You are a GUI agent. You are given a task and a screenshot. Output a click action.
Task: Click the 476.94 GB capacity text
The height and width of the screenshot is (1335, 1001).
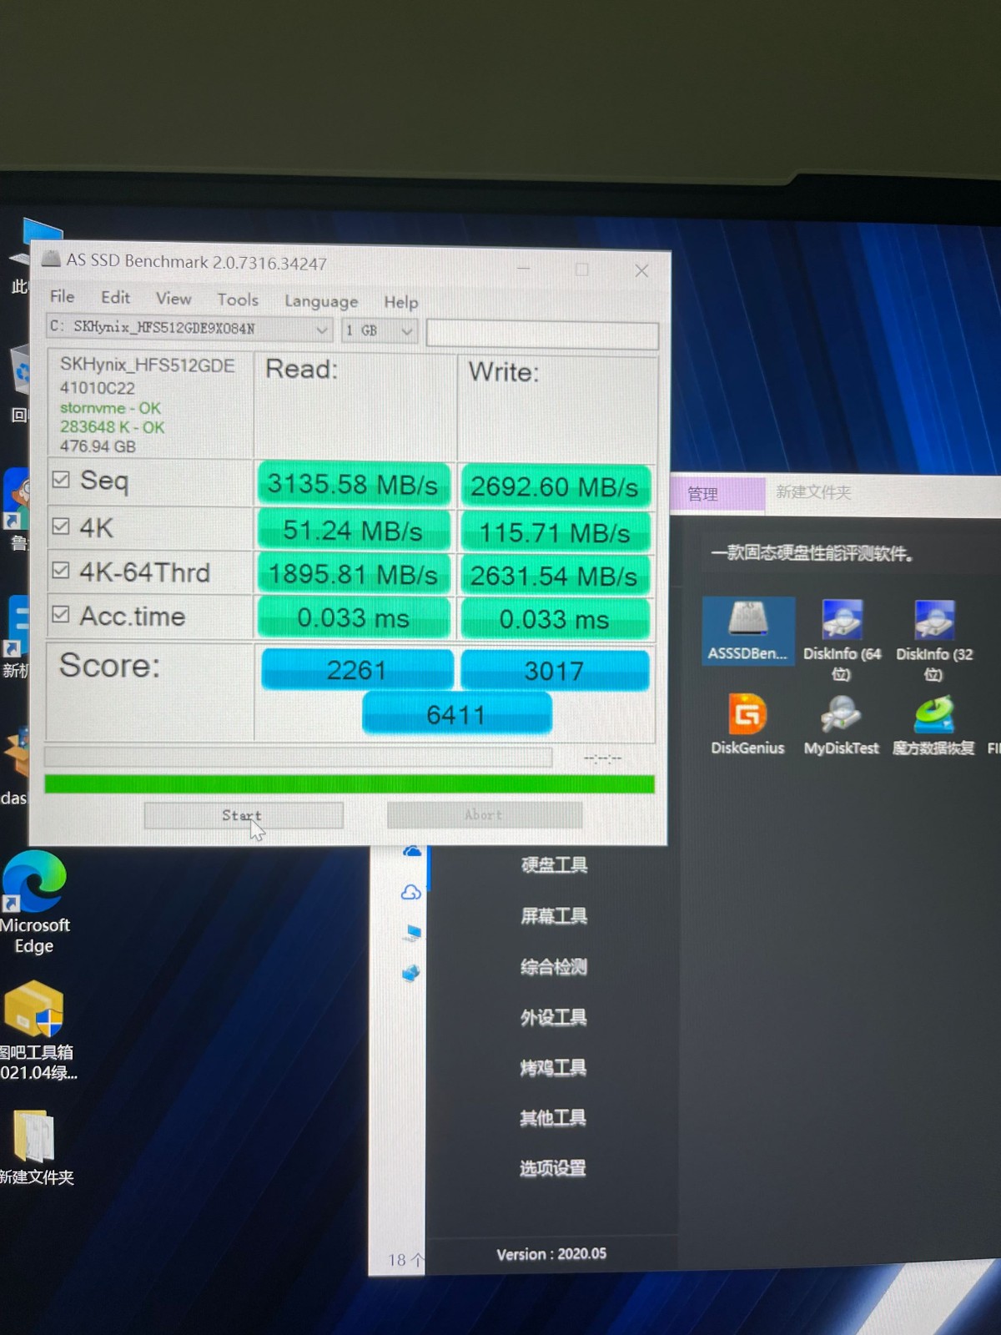[x=98, y=446]
